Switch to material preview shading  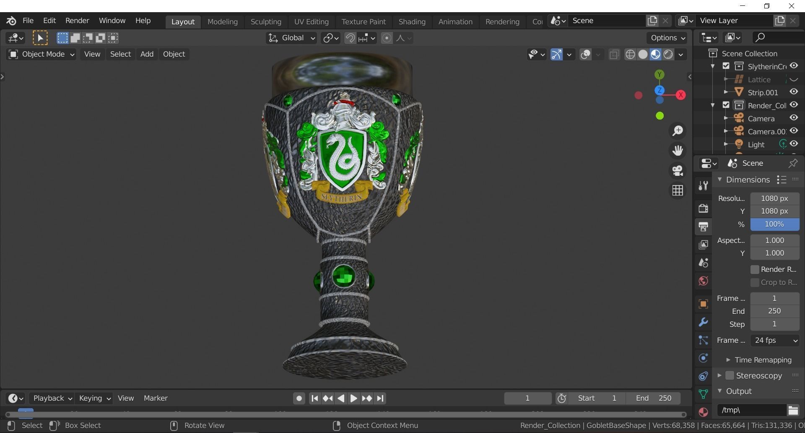(655, 55)
